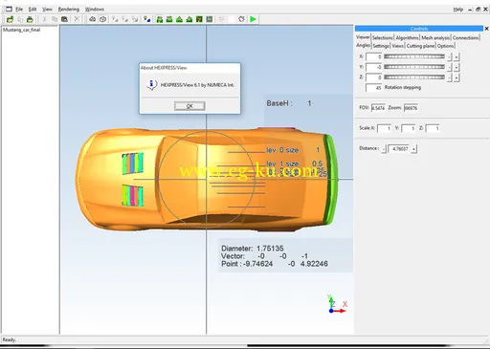Click the wireframe cube toolbar icon
The image size is (490, 349).
pyautogui.click(x=102, y=19)
